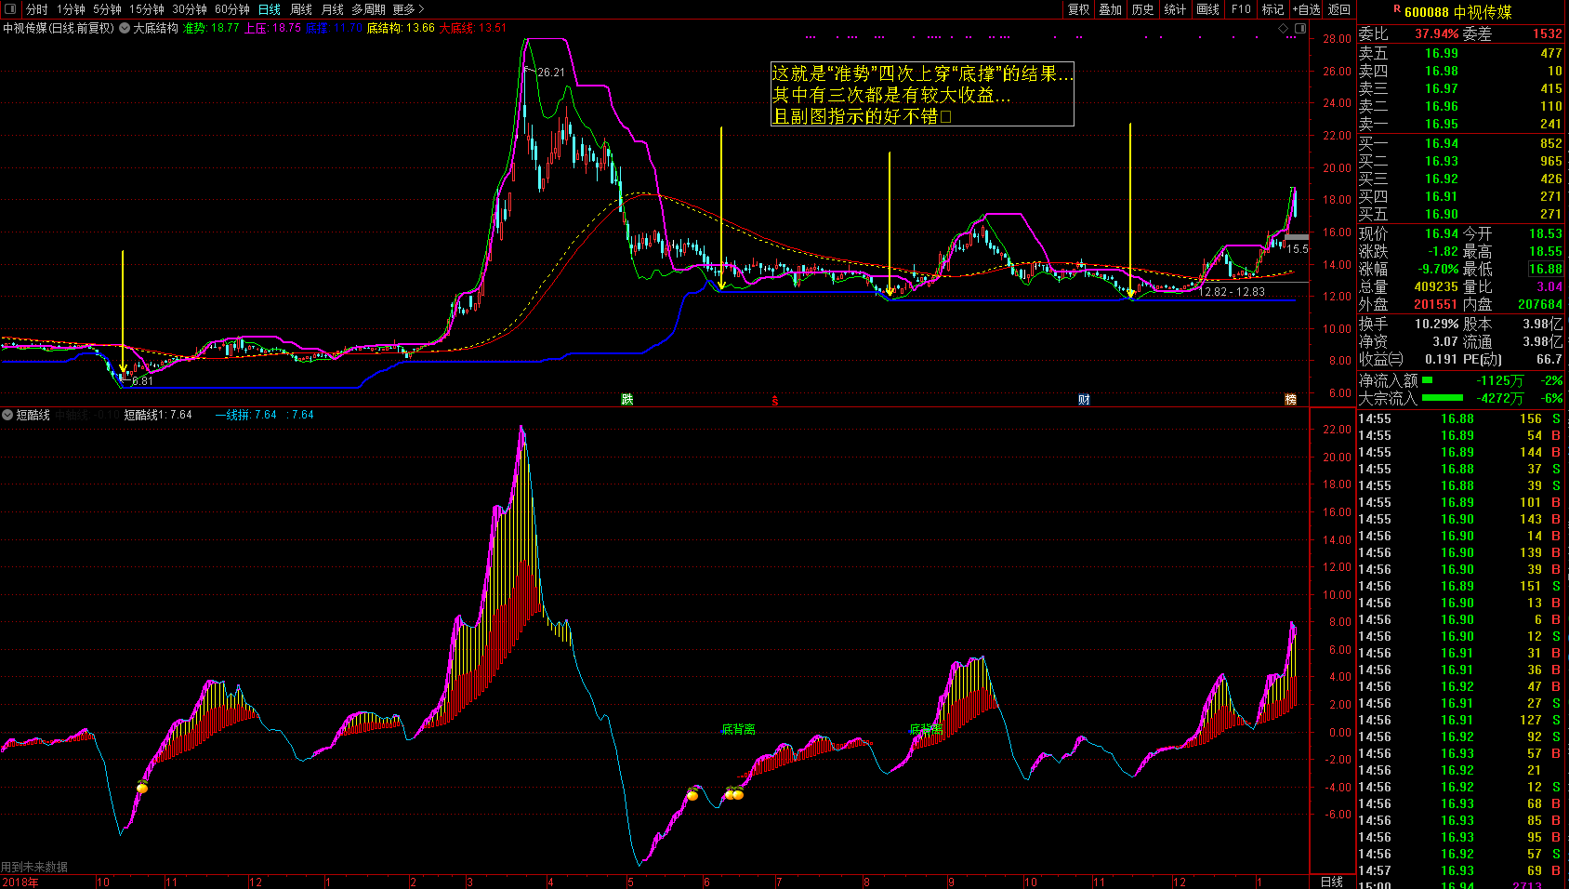Click the green 跌 event marker on chart
Viewport: 1569px width, 889px height.
[x=627, y=400]
